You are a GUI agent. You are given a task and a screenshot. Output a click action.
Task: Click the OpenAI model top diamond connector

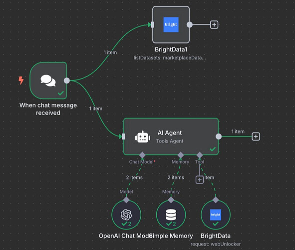click(x=126, y=200)
